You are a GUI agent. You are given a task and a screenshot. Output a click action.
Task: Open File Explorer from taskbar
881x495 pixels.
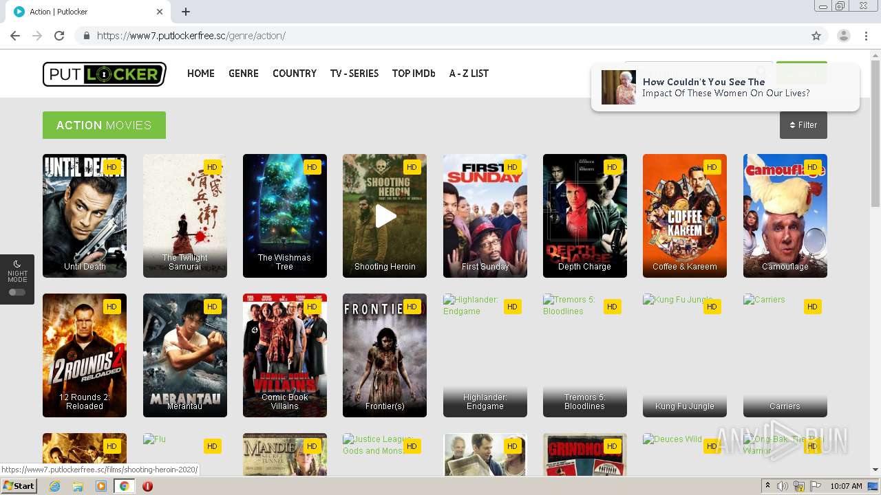click(x=78, y=486)
